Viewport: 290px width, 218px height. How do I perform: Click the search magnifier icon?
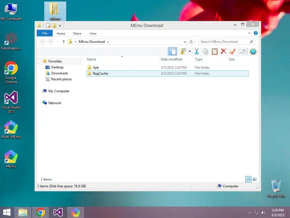(x=251, y=42)
